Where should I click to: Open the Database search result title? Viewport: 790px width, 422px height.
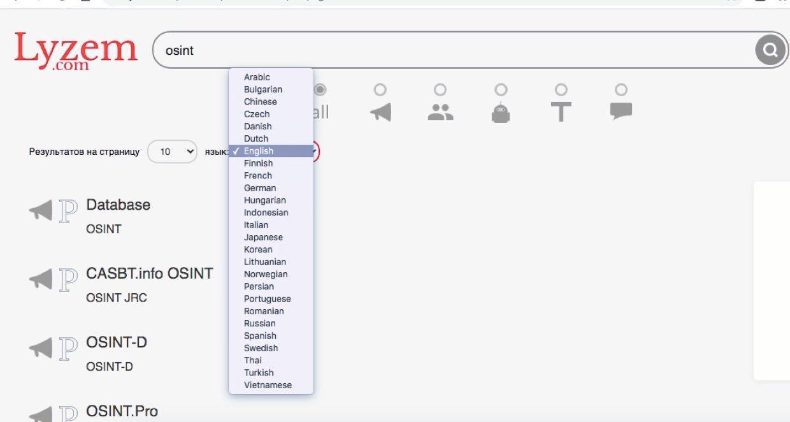coord(118,205)
